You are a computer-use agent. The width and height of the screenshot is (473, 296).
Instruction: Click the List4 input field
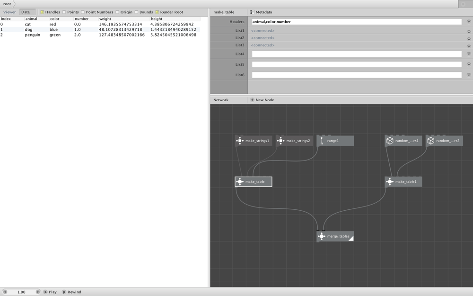point(357,54)
